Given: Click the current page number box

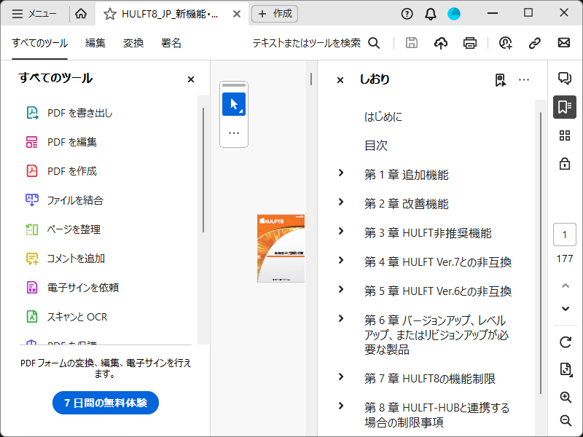Looking at the screenshot, I should click(x=565, y=235).
